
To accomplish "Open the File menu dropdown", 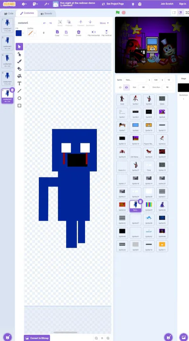I will click(x=35, y=4).
